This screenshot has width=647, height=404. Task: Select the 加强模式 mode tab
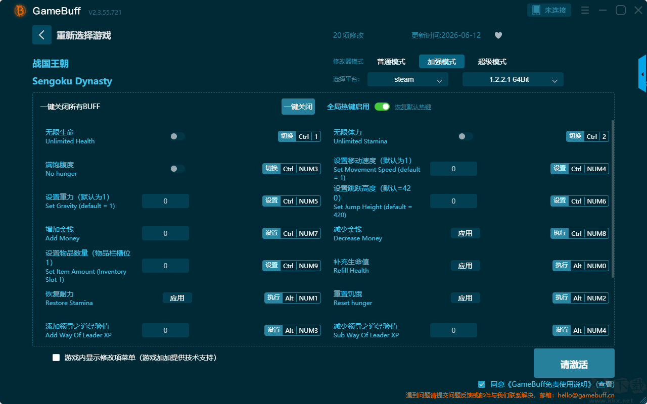tap(442, 62)
